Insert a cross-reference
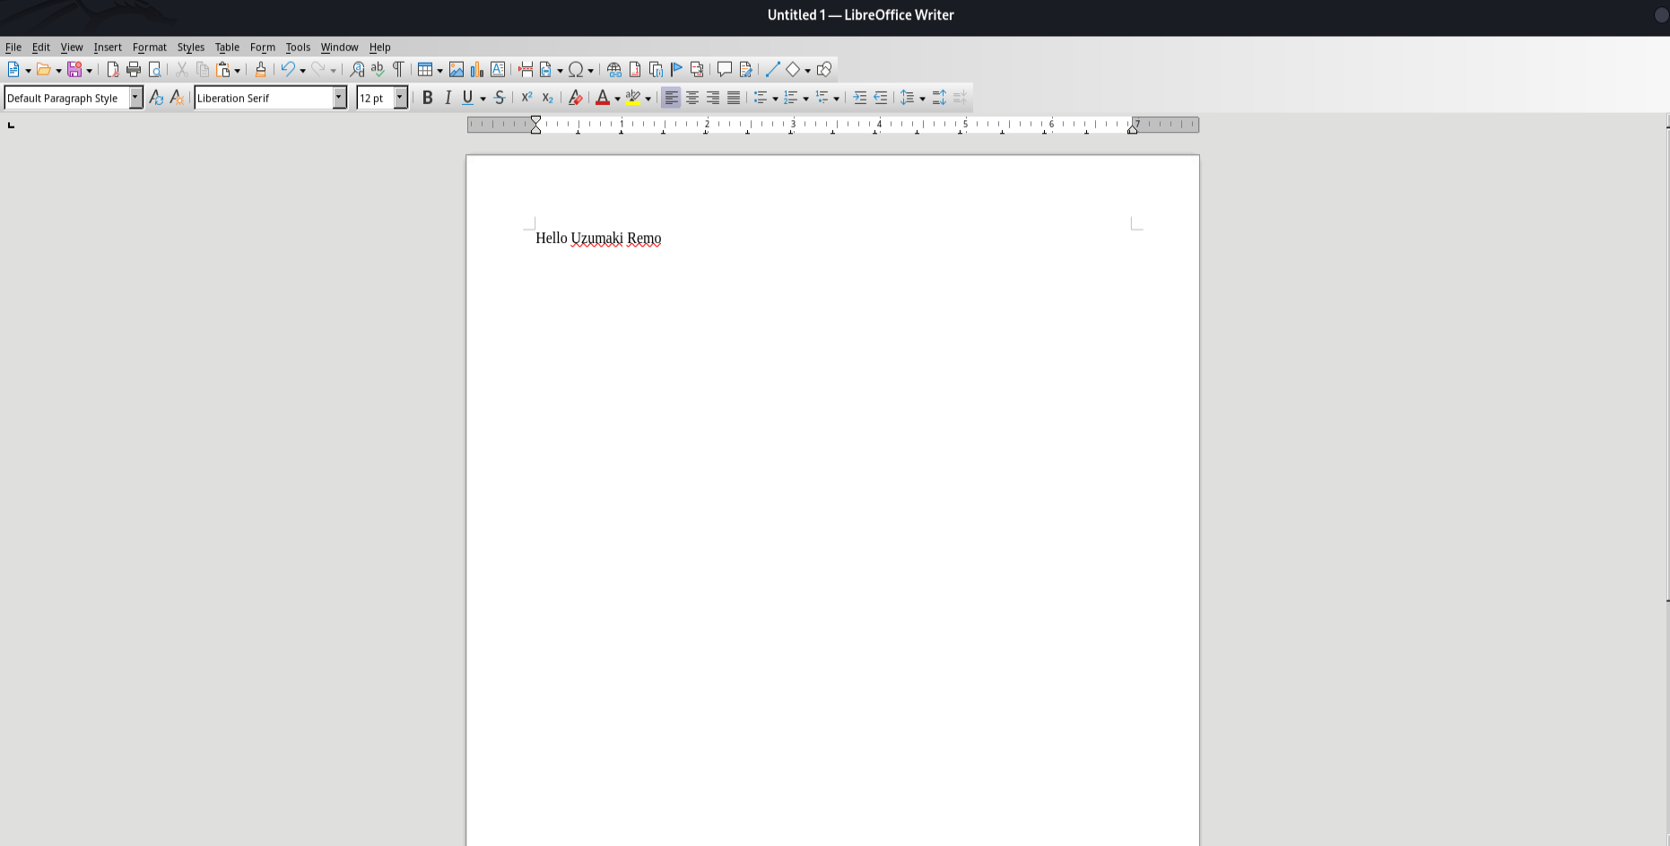This screenshot has width=1670, height=846. 697,69
